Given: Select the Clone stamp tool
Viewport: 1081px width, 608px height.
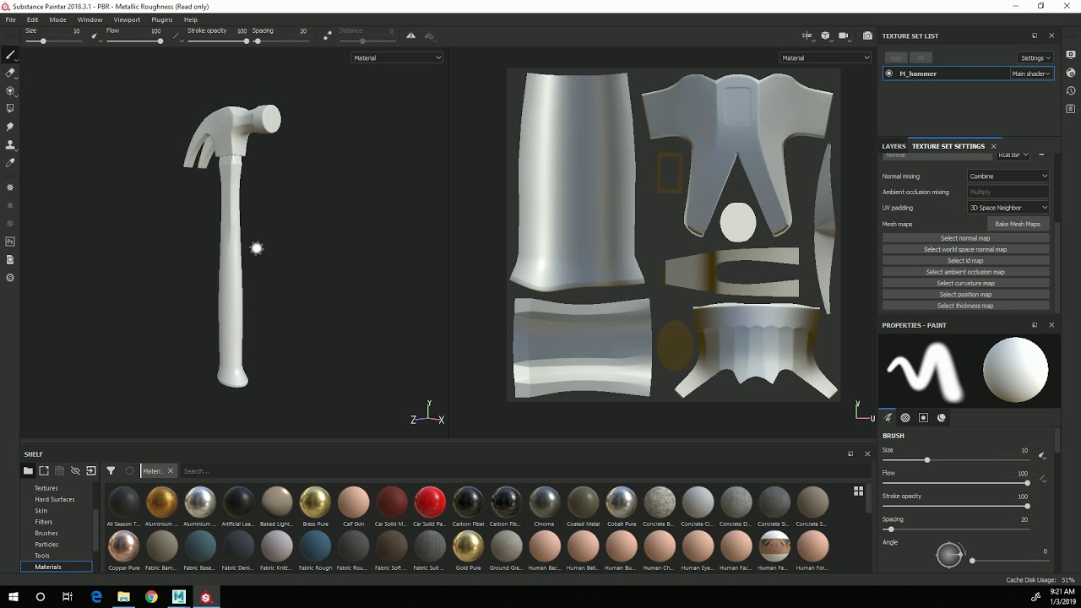Looking at the screenshot, I should pos(10,144).
